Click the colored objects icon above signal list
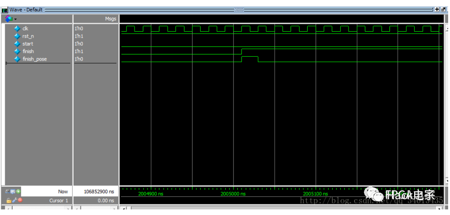This screenshot has height=215, width=450. click(x=9, y=19)
